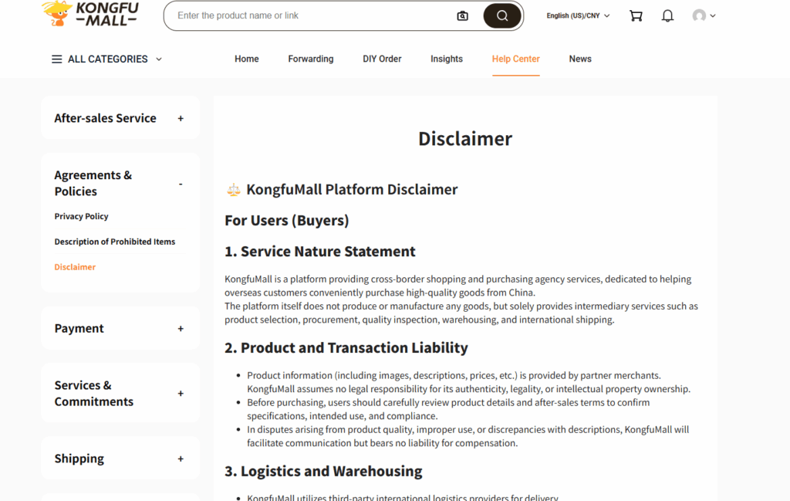The width and height of the screenshot is (790, 501).
Task: Expand the Shipping section
Action: tap(181, 459)
